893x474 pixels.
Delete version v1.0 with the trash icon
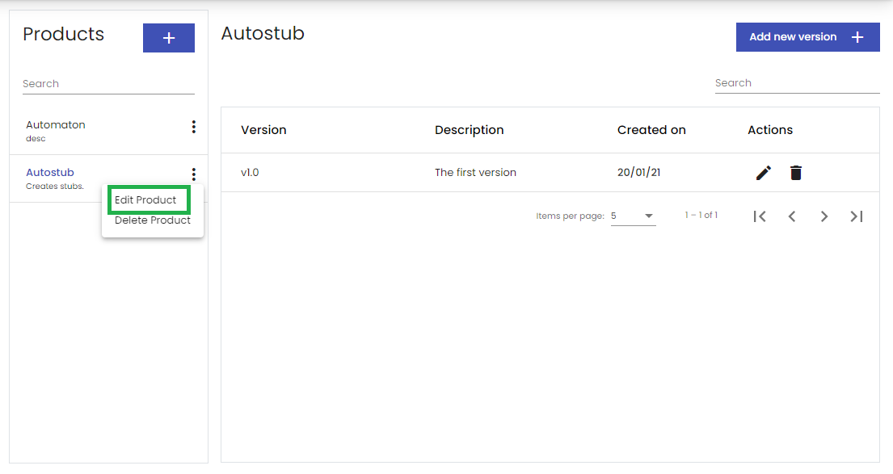pos(796,173)
